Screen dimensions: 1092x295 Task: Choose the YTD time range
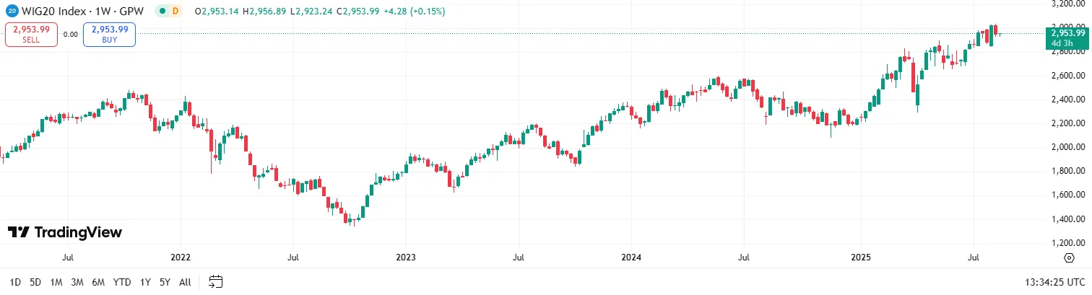pos(123,281)
